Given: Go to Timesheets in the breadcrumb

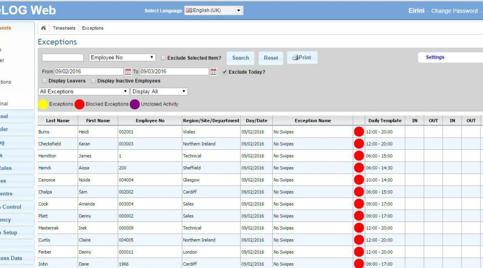Looking at the screenshot, I should (x=64, y=28).
